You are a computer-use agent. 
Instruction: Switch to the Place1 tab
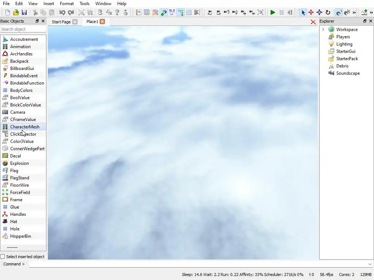pyautogui.click(x=92, y=22)
